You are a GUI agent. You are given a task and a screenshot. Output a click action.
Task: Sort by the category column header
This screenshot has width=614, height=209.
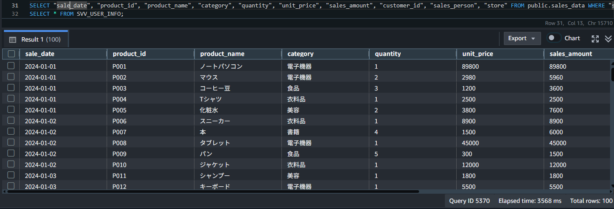326,54
